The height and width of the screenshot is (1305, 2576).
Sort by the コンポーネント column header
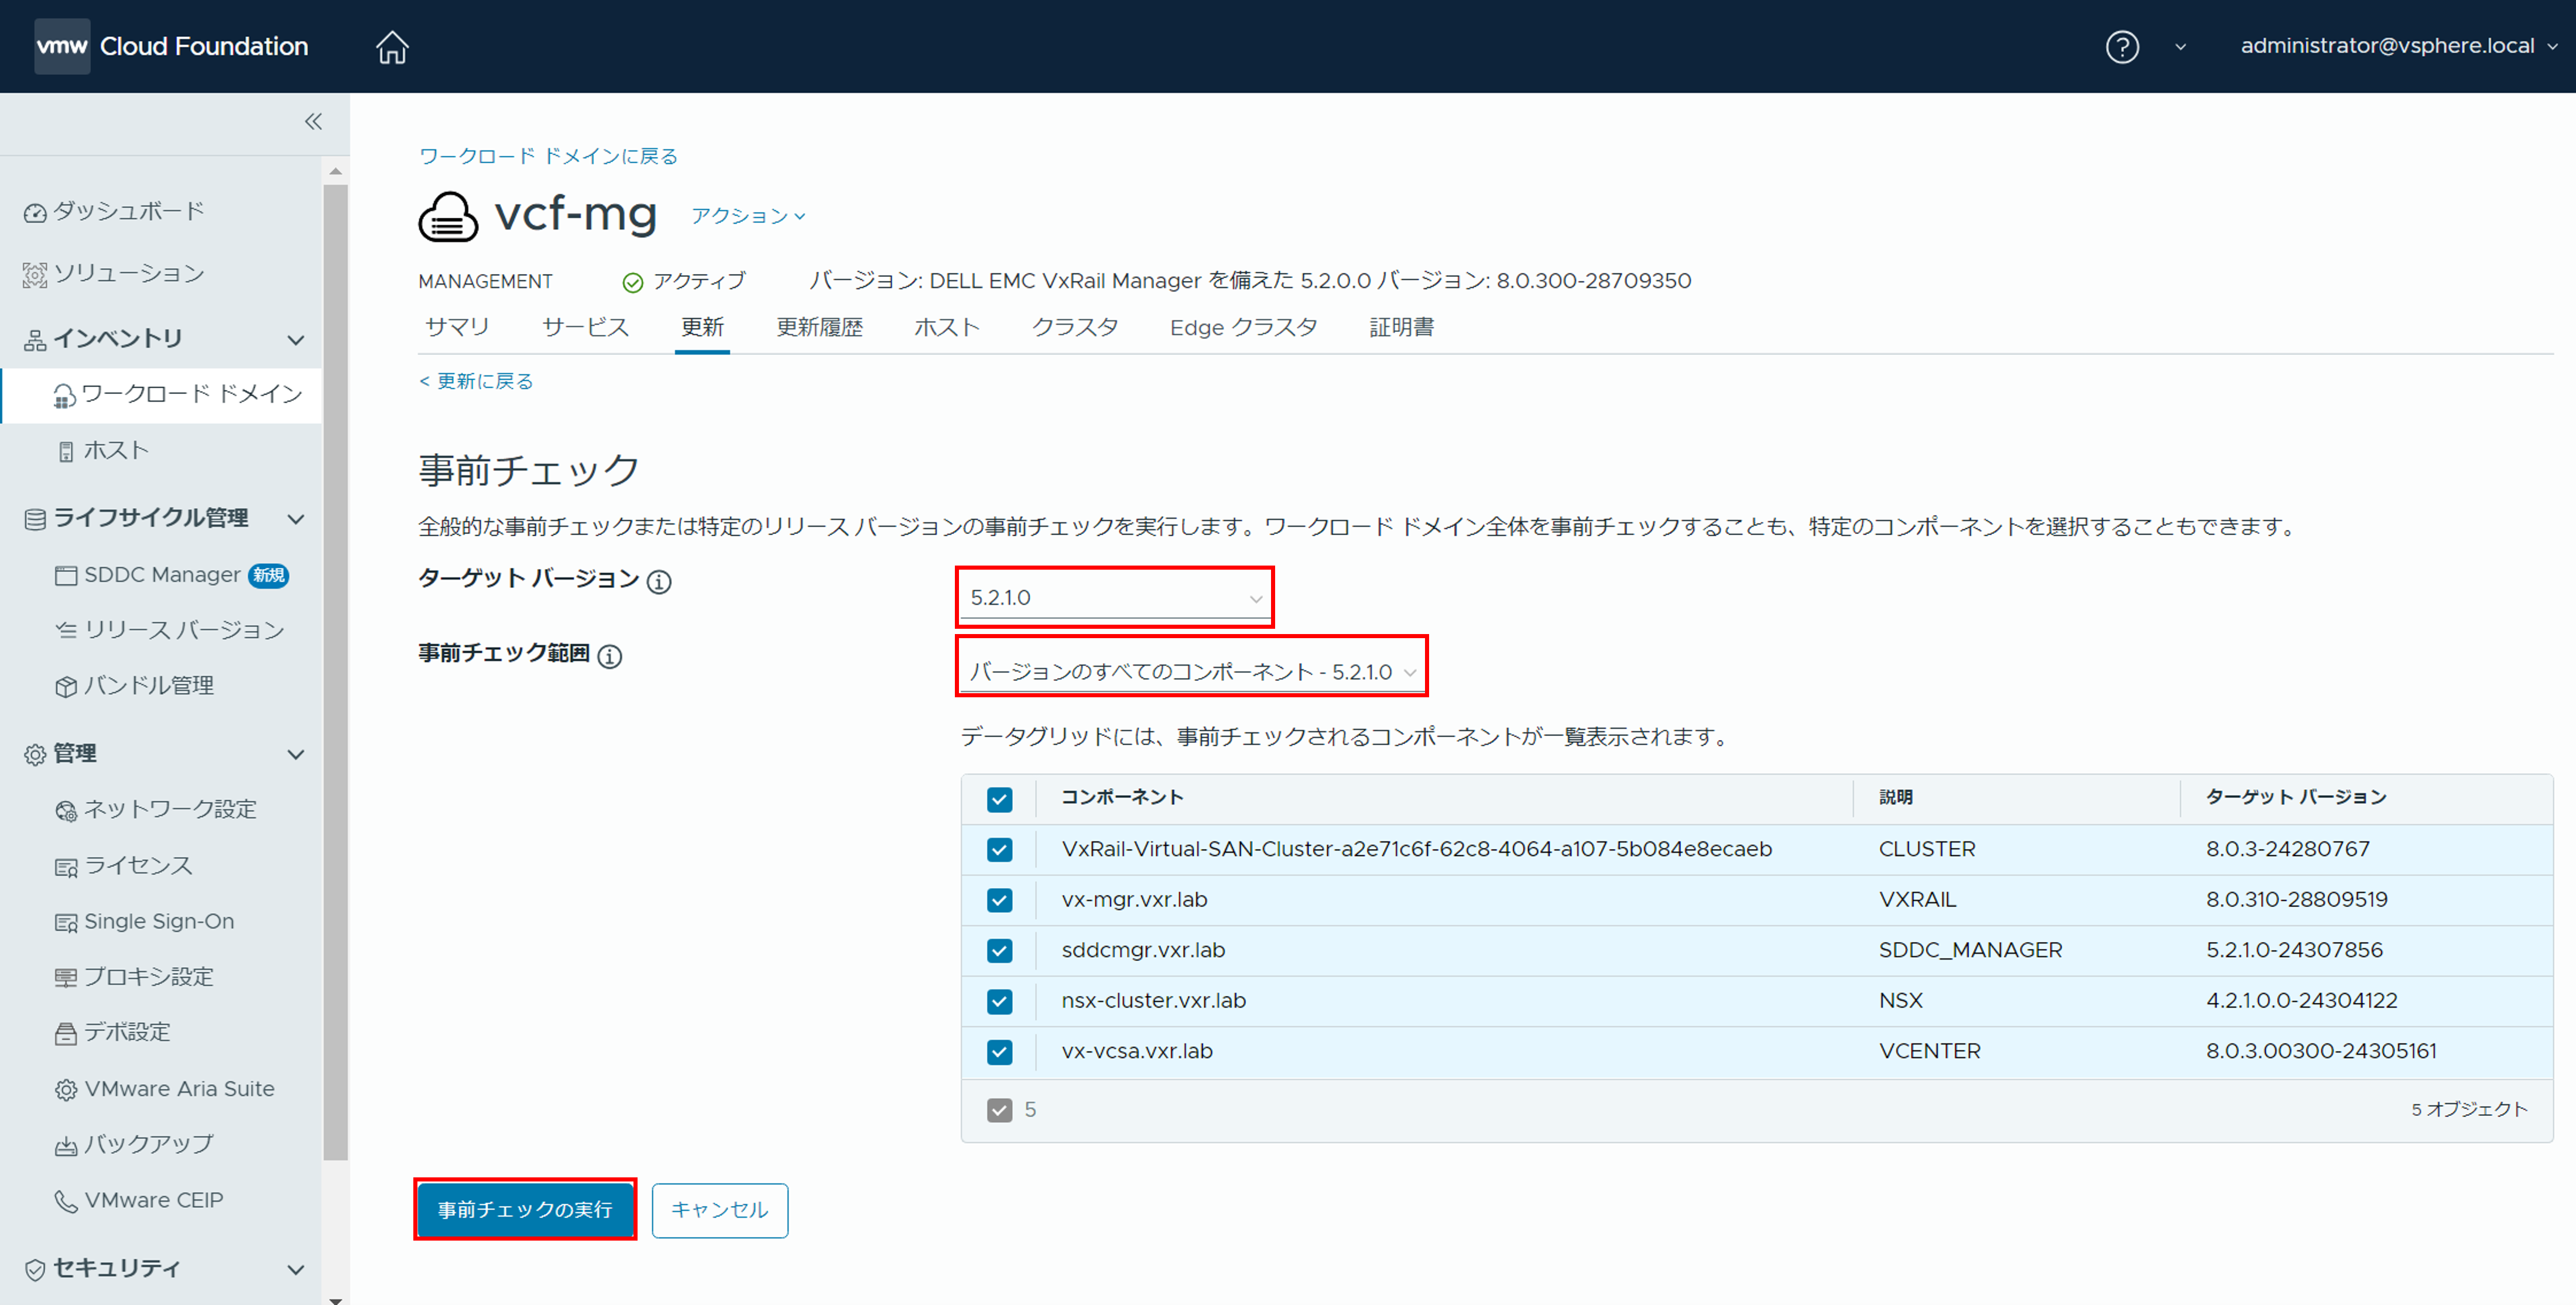1122,797
